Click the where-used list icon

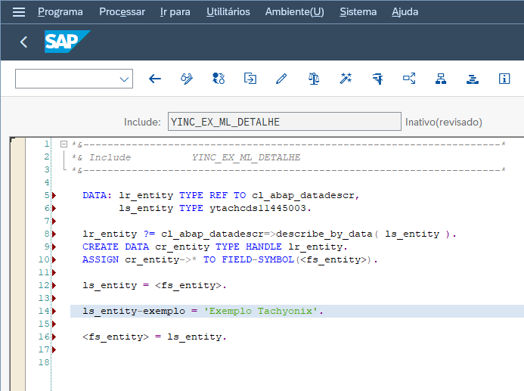tap(377, 79)
